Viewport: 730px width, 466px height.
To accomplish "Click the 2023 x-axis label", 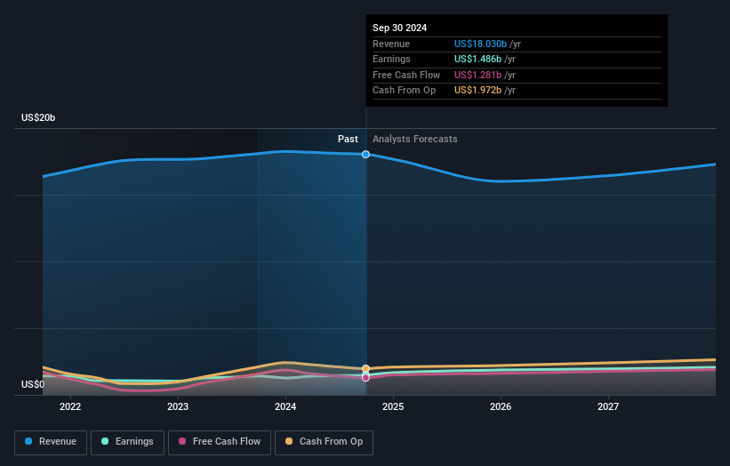I will coord(178,406).
